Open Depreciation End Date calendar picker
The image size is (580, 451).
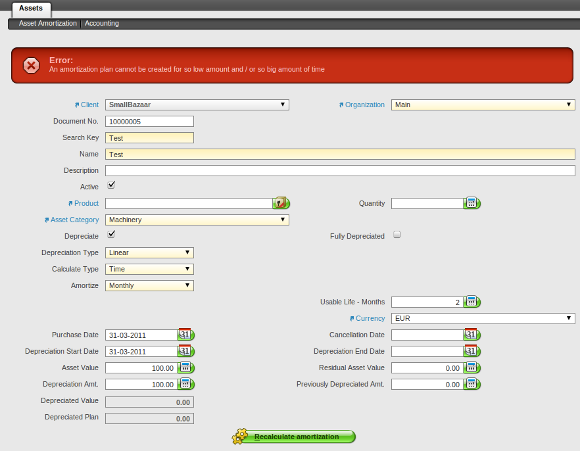click(x=471, y=351)
